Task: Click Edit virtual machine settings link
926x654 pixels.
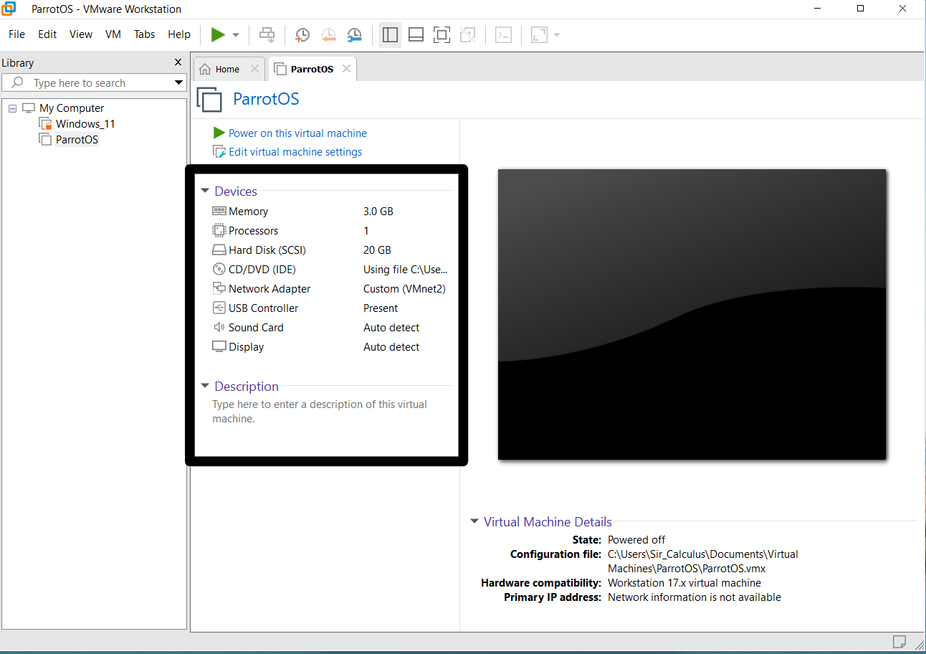Action: click(295, 152)
